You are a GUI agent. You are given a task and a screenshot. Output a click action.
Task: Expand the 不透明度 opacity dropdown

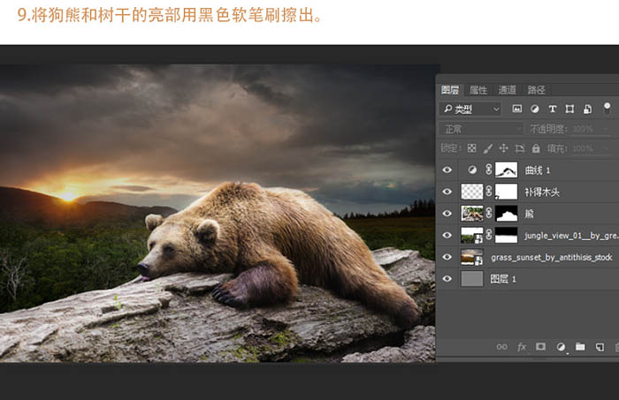click(x=607, y=129)
